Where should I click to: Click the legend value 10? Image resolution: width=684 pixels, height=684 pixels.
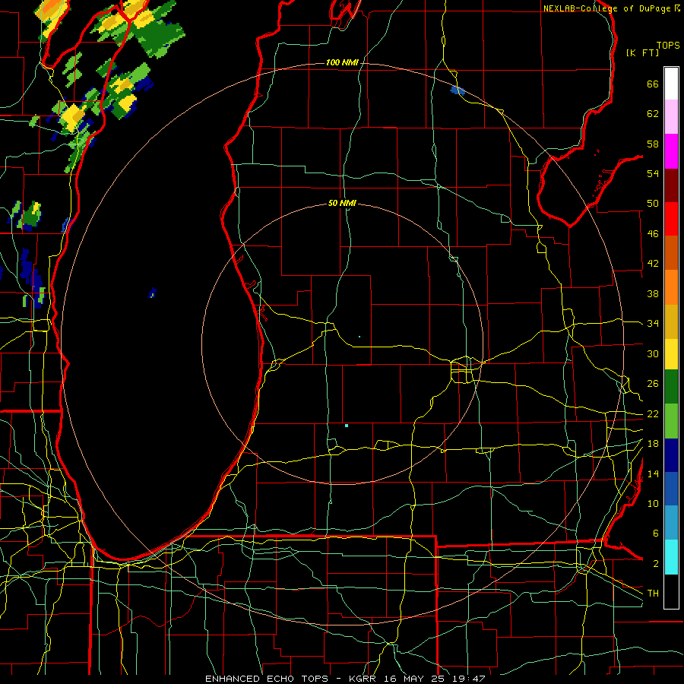pos(653,503)
